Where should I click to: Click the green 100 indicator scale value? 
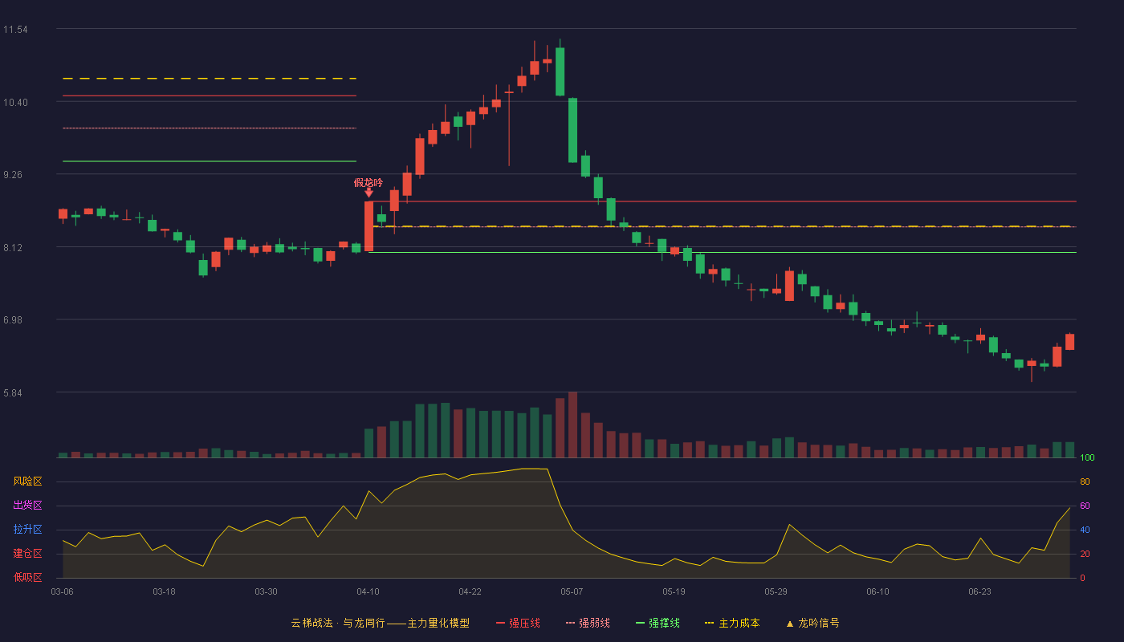point(1087,458)
